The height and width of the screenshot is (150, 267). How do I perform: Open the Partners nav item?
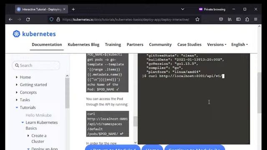[x=135, y=45]
